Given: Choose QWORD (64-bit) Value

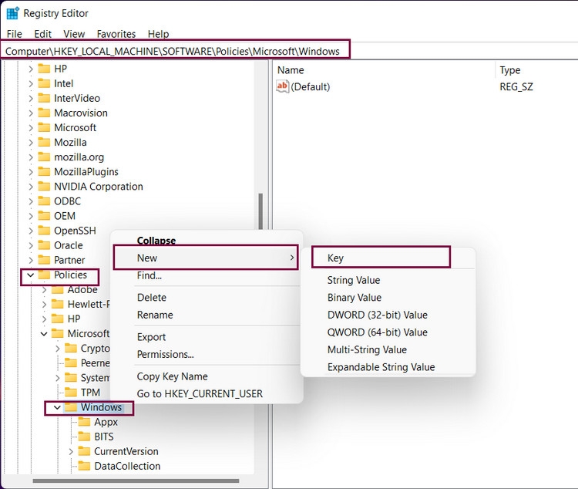Looking at the screenshot, I should pos(388,332).
